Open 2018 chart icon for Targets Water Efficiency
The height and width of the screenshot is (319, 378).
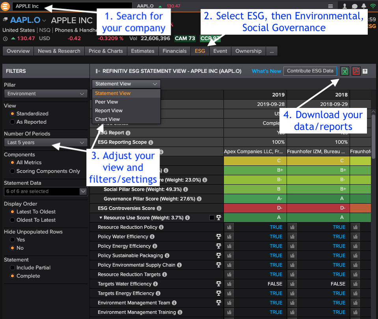point(292,284)
